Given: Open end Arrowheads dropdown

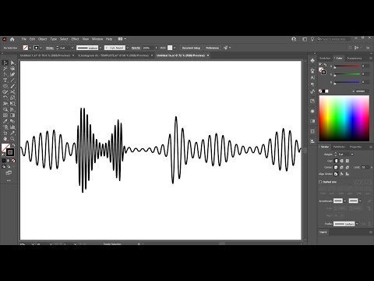Looking at the screenshot, I should pos(360,201).
